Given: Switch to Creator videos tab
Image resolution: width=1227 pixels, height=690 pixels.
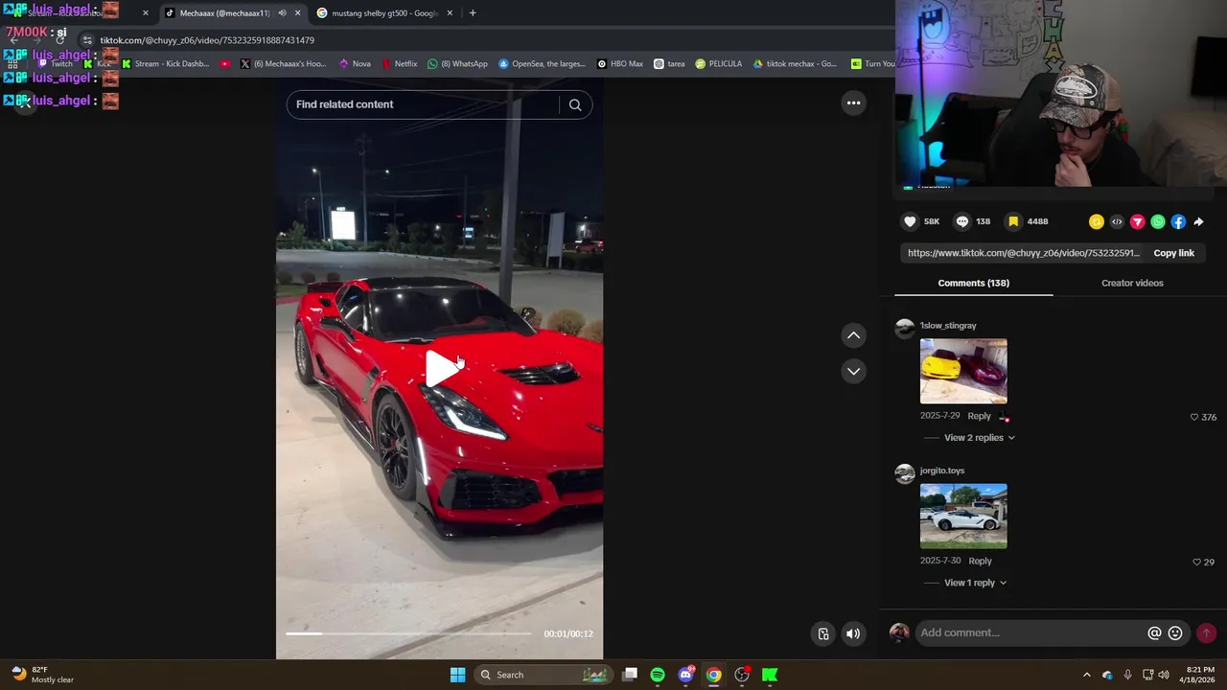Looking at the screenshot, I should [x=1132, y=283].
